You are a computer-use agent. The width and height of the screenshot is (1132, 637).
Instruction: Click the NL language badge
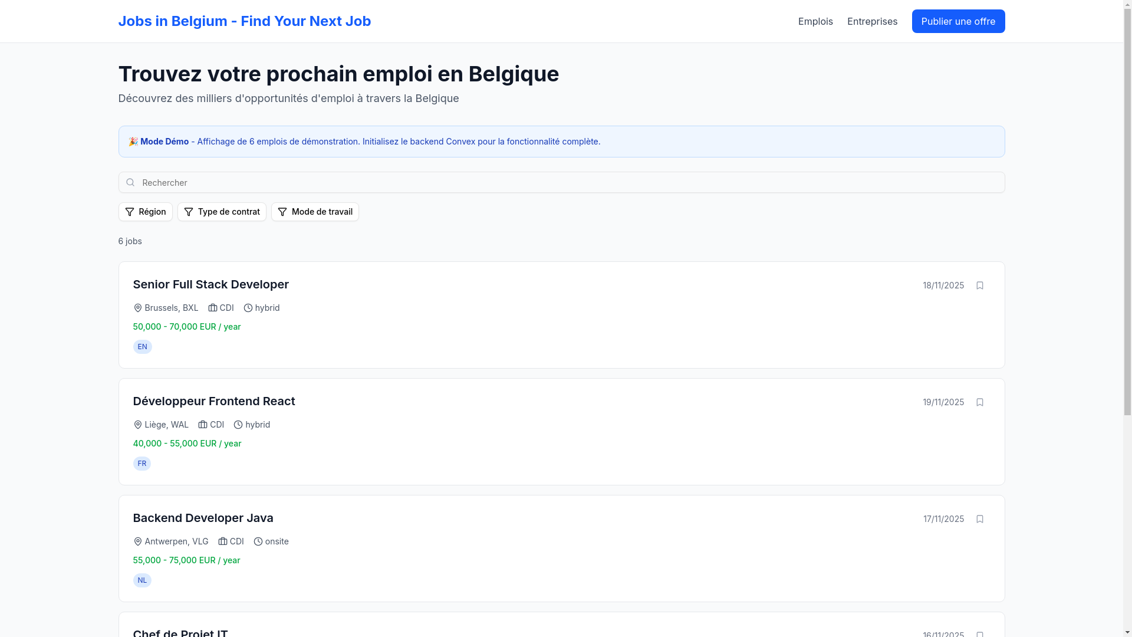(x=142, y=580)
